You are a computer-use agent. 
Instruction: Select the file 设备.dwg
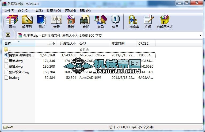(16, 66)
